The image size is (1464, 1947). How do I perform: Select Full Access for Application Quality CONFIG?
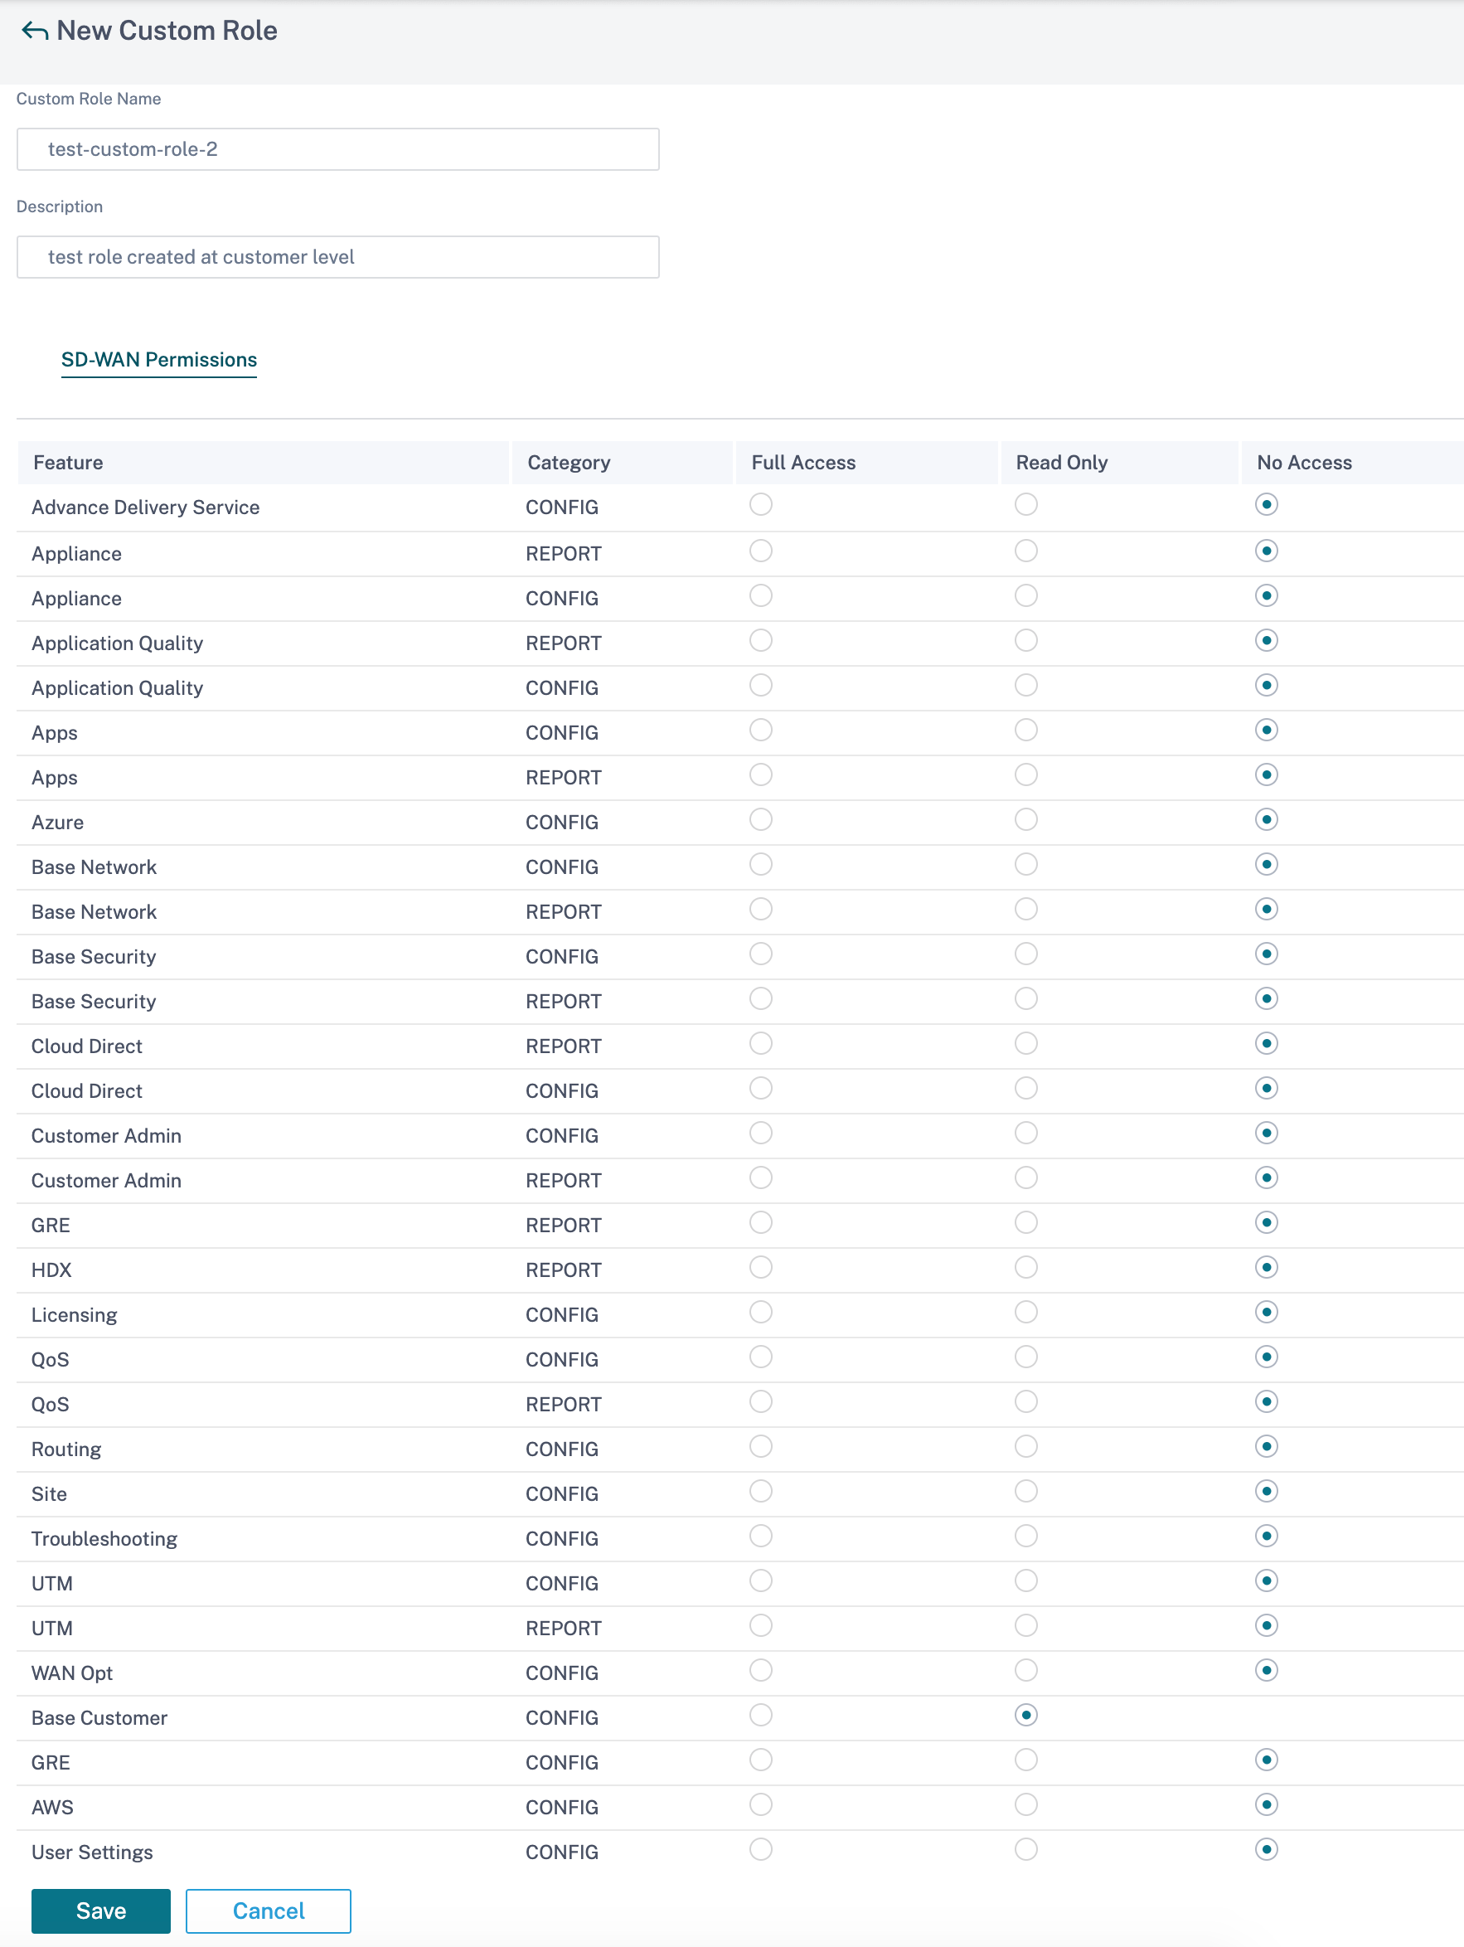(761, 686)
